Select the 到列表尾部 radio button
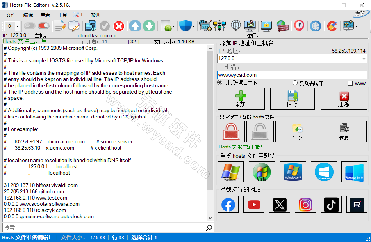This screenshot has height=242, width=371. pos(295,83)
